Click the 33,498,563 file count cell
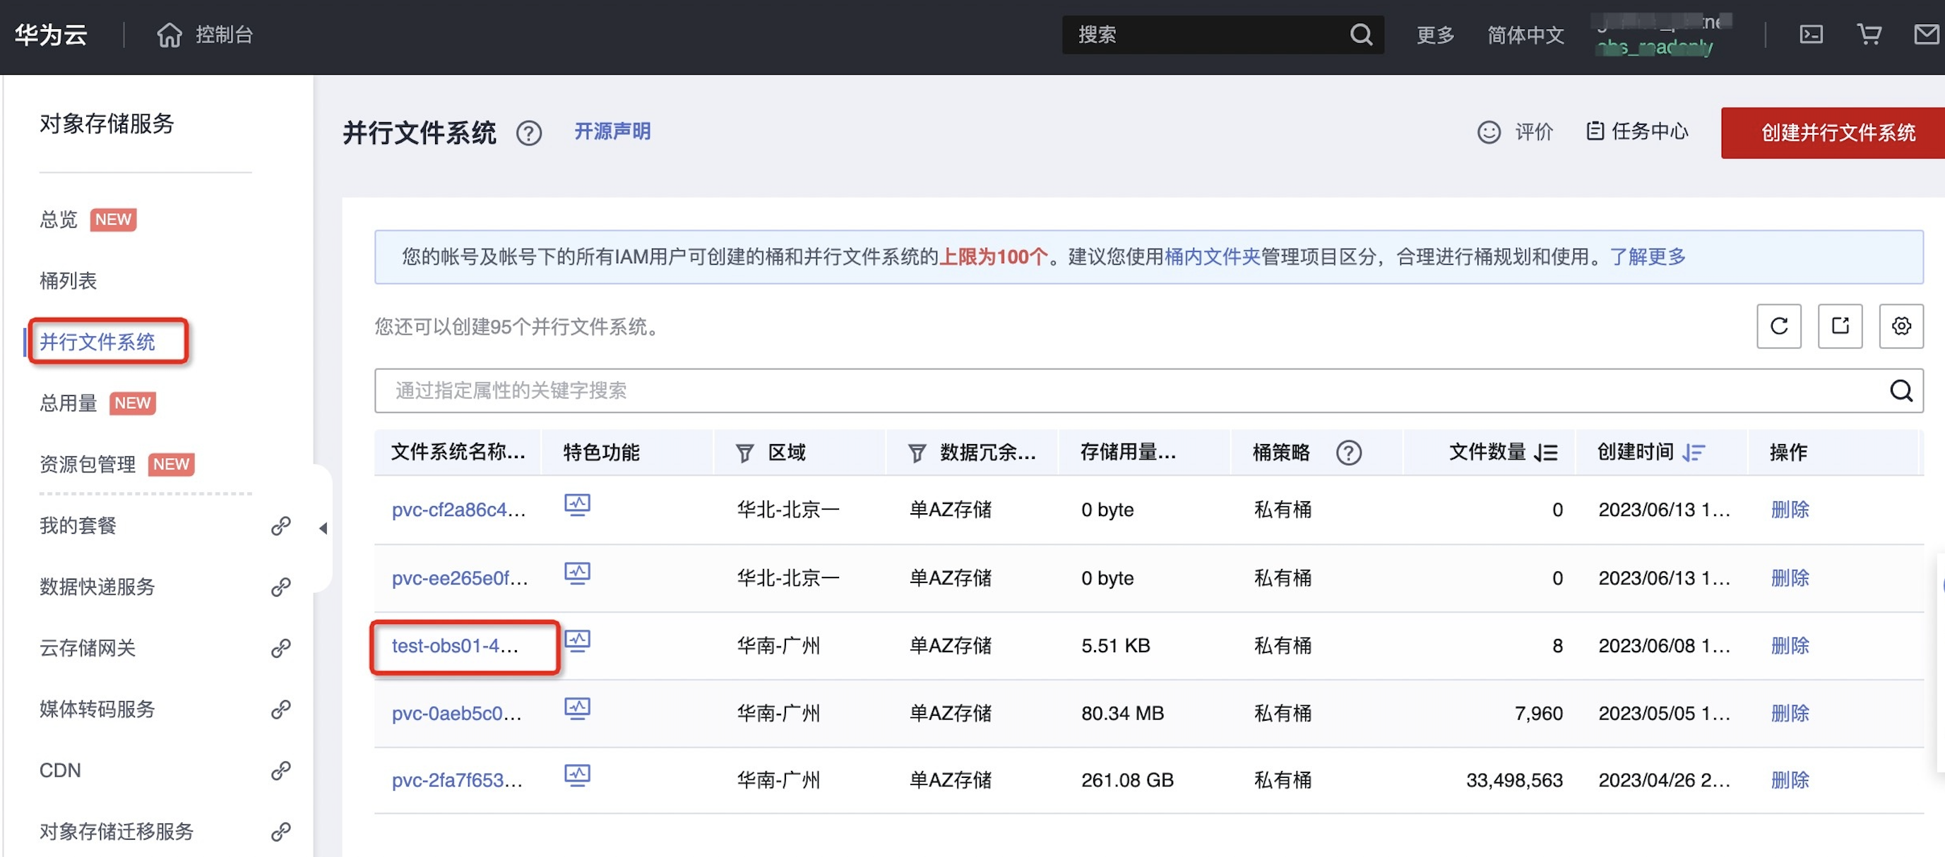Screen dimensions: 1945x857 click(1514, 780)
